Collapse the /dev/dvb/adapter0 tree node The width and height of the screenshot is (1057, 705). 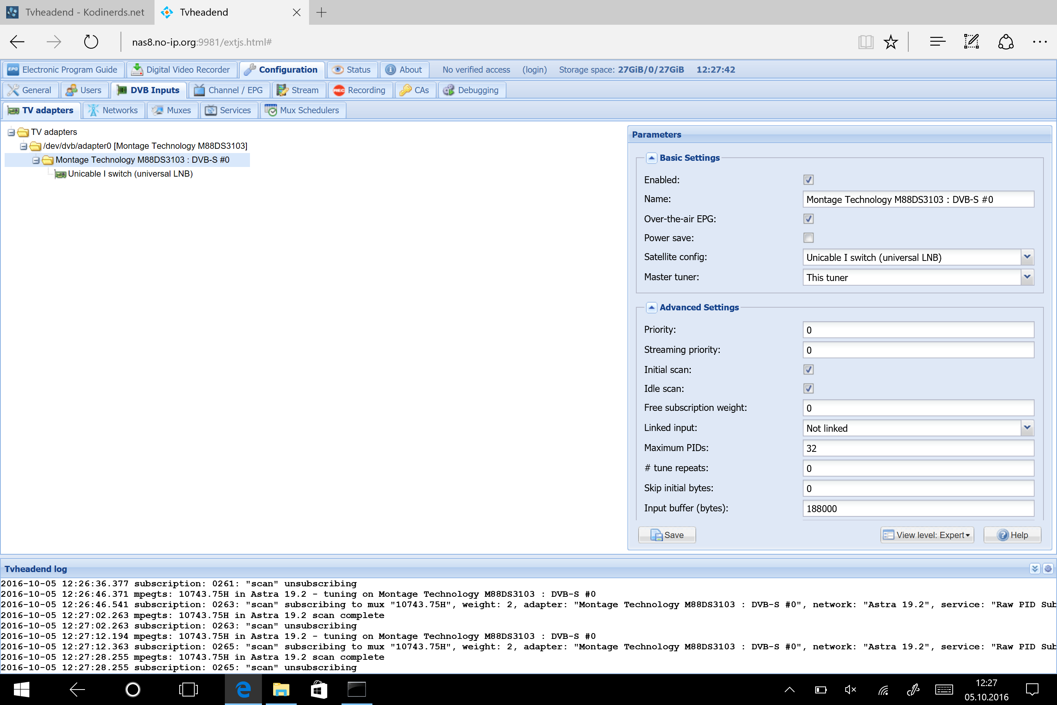[23, 146]
